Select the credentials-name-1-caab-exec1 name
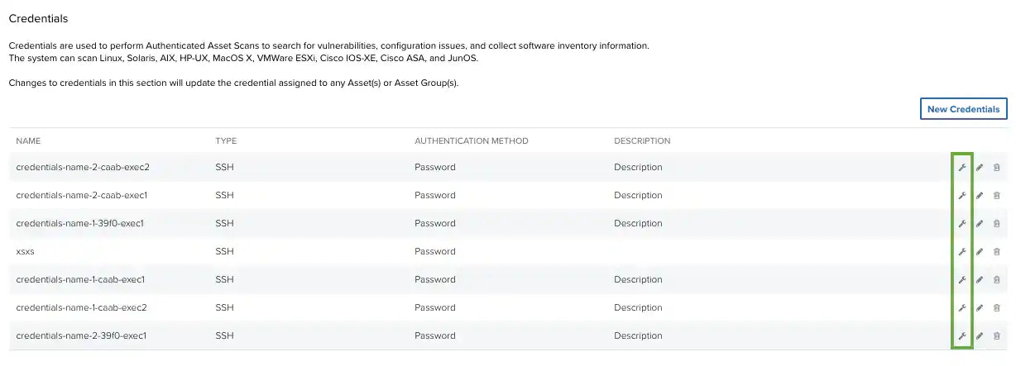 pos(80,280)
